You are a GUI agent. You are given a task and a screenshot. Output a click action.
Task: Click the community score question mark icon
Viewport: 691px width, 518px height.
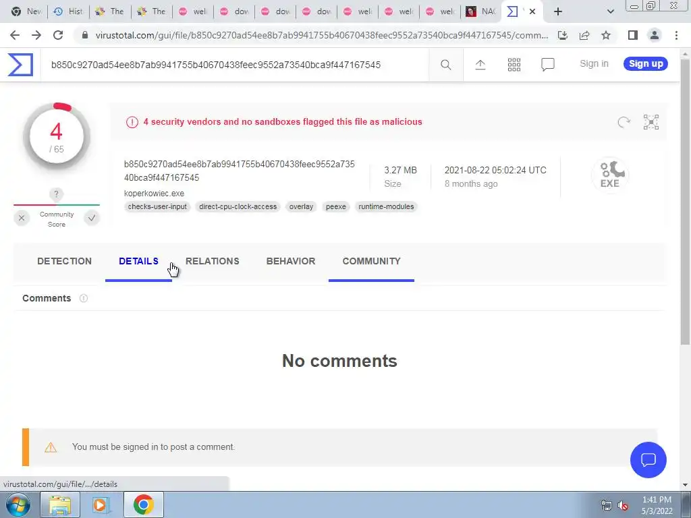(x=56, y=194)
